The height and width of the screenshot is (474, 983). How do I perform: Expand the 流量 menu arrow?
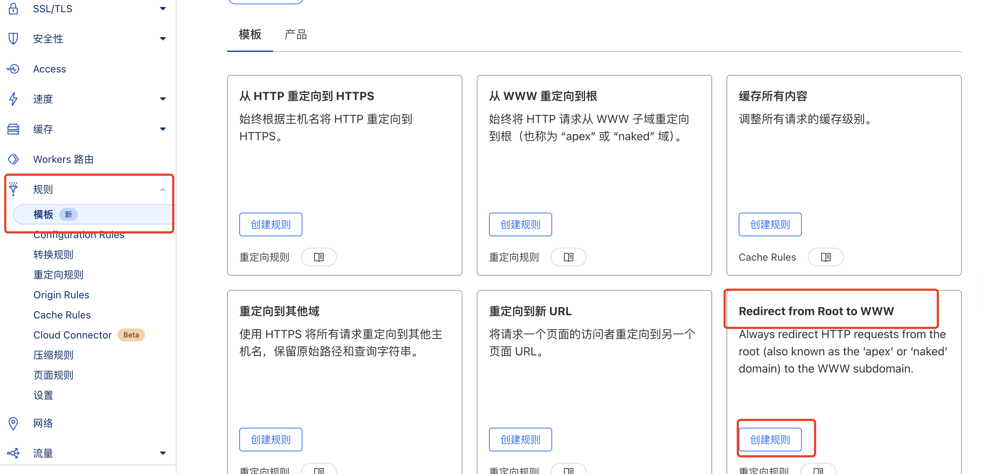pos(163,453)
